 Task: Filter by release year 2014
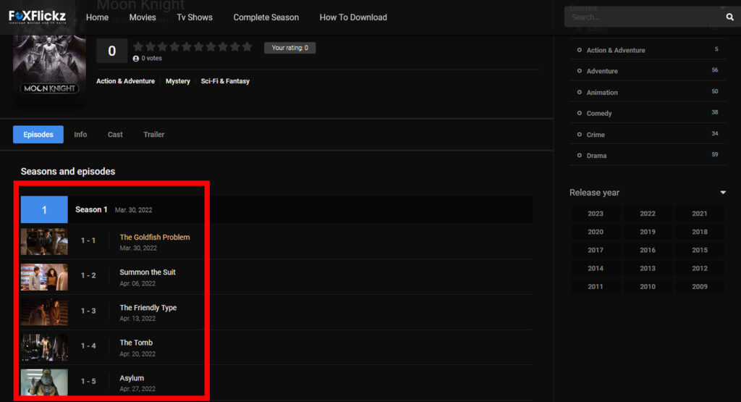pos(596,268)
